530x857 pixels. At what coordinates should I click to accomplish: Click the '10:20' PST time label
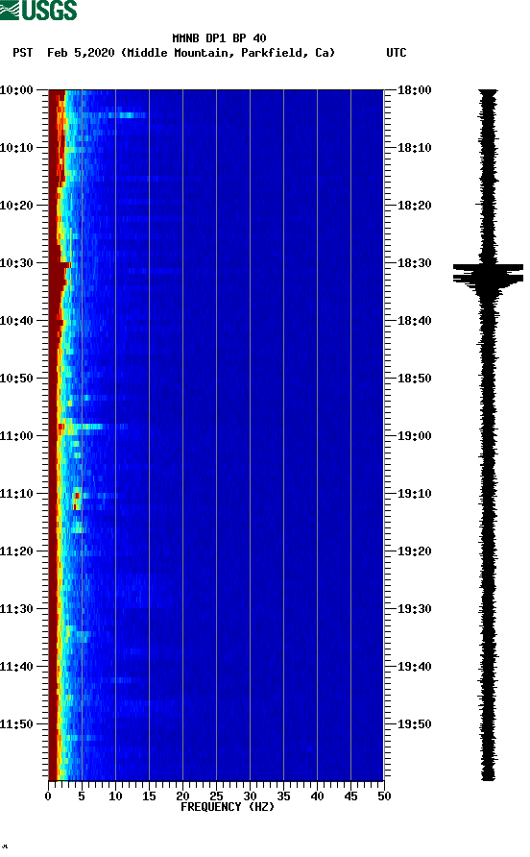(x=16, y=206)
